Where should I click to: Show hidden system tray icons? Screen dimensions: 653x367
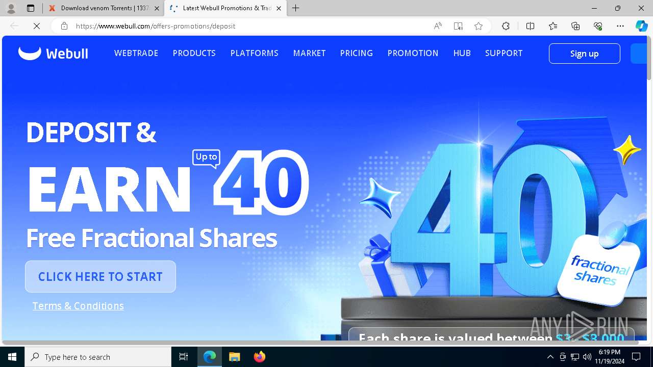(550, 357)
